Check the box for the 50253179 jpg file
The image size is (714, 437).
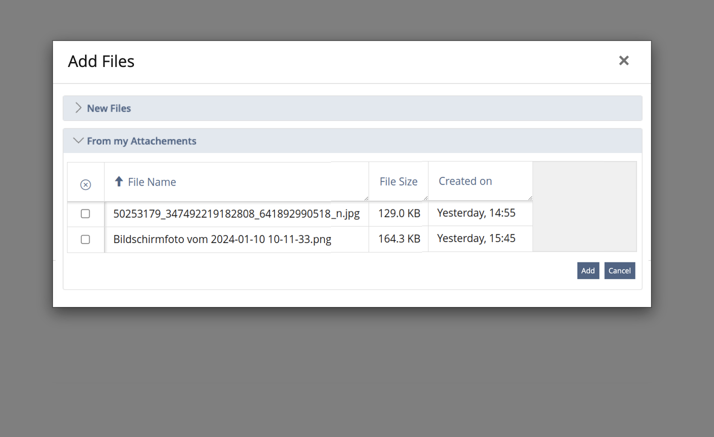point(85,213)
